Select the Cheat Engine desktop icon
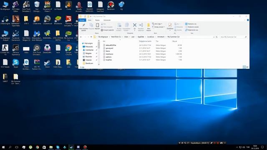 (x=5, y=20)
